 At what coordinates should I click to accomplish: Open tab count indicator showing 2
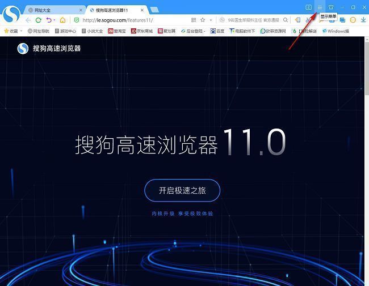pyautogui.click(x=308, y=7)
